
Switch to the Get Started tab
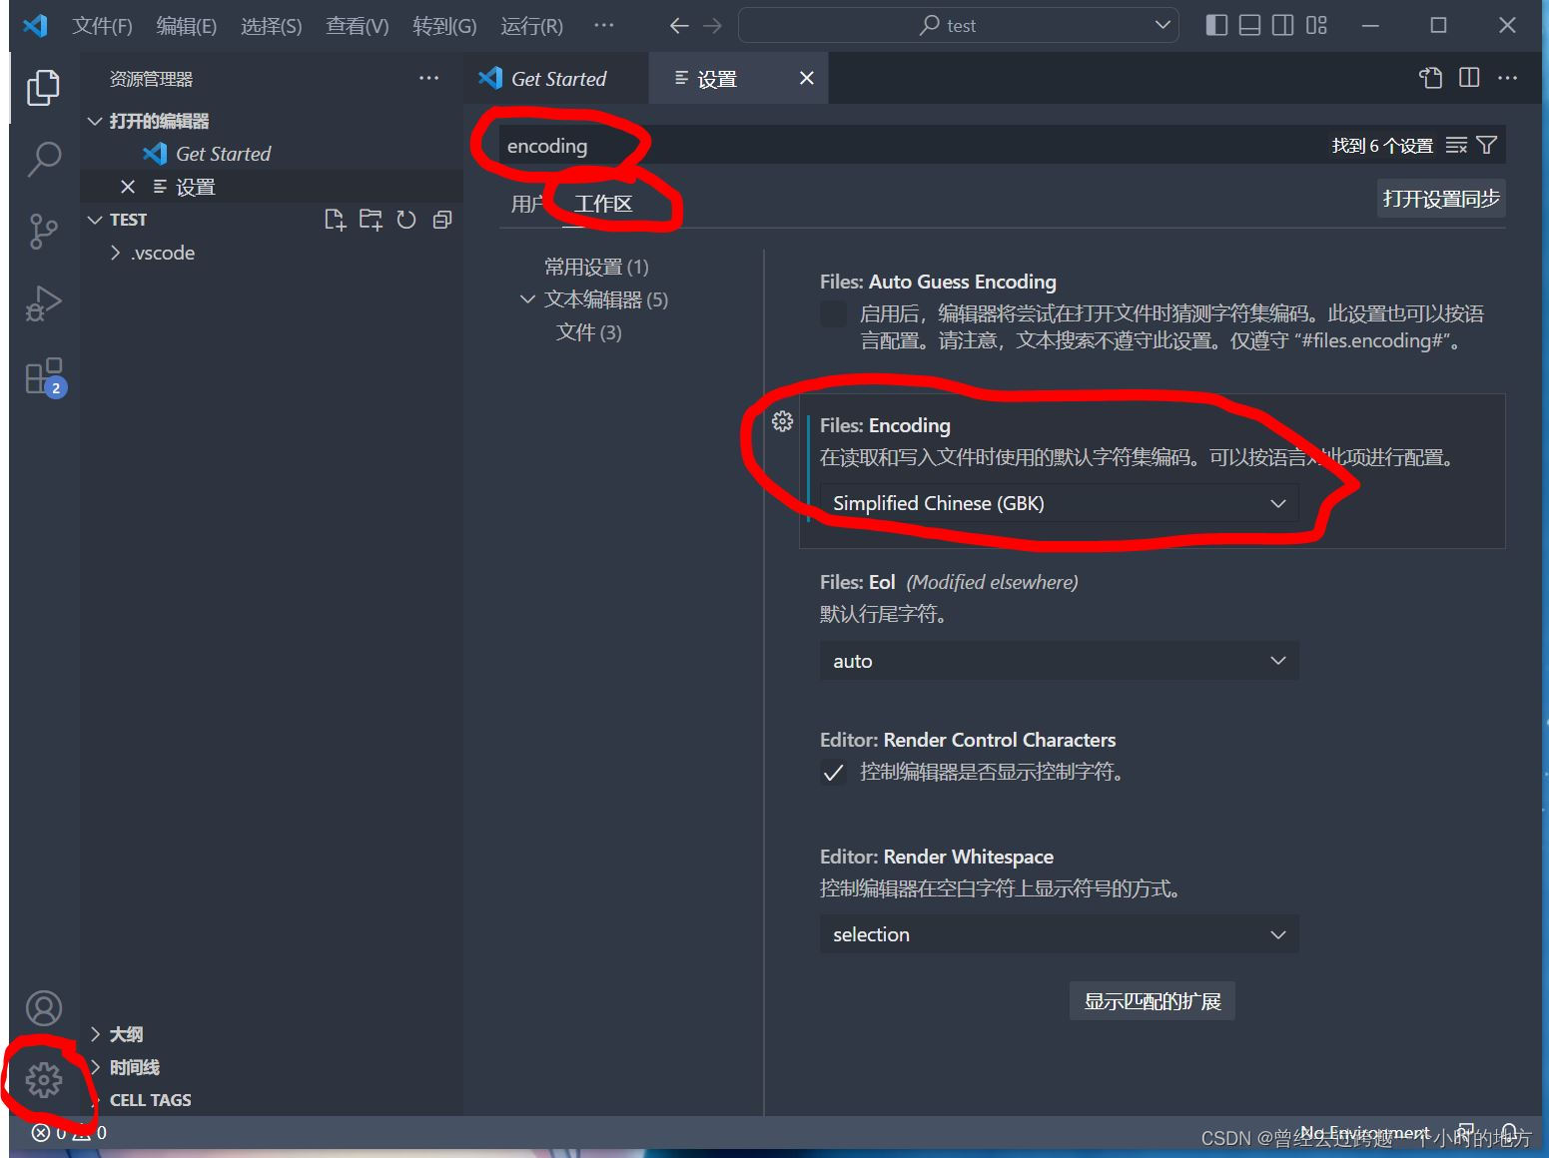[555, 78]
